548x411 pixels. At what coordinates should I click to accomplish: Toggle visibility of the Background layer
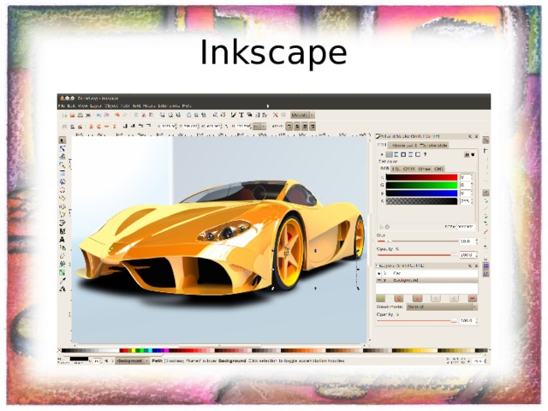pyautogui.click(x=379, y=280)
